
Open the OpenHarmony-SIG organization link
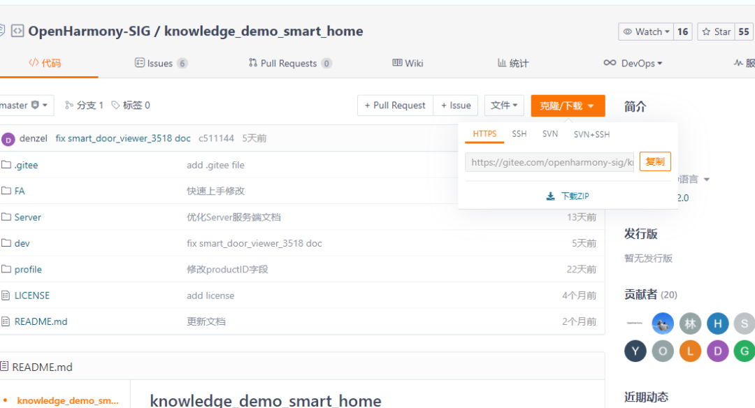89,31
